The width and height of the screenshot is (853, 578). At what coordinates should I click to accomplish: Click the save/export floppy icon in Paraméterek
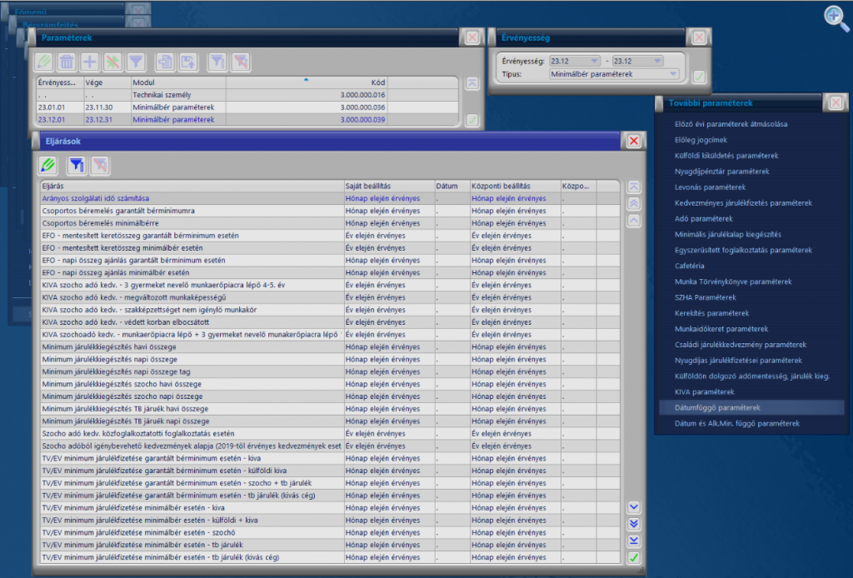click(187, 62)
